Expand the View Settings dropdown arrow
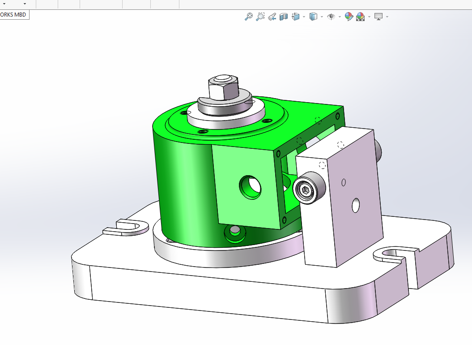The image size is (472, 345). [387, 17]
